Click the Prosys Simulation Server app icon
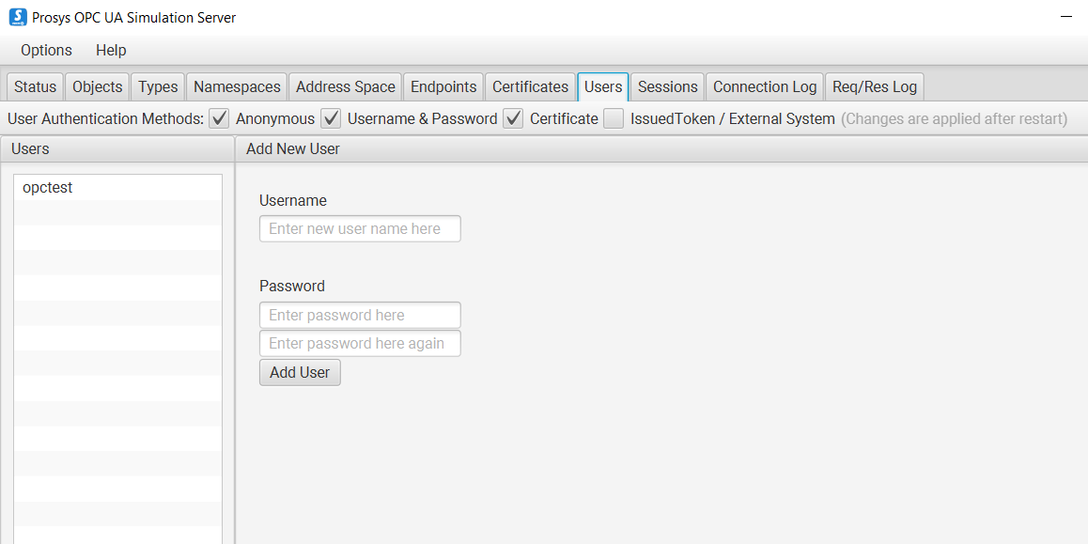The height and width of the screenshot is (544, 1088). [18, 17]
